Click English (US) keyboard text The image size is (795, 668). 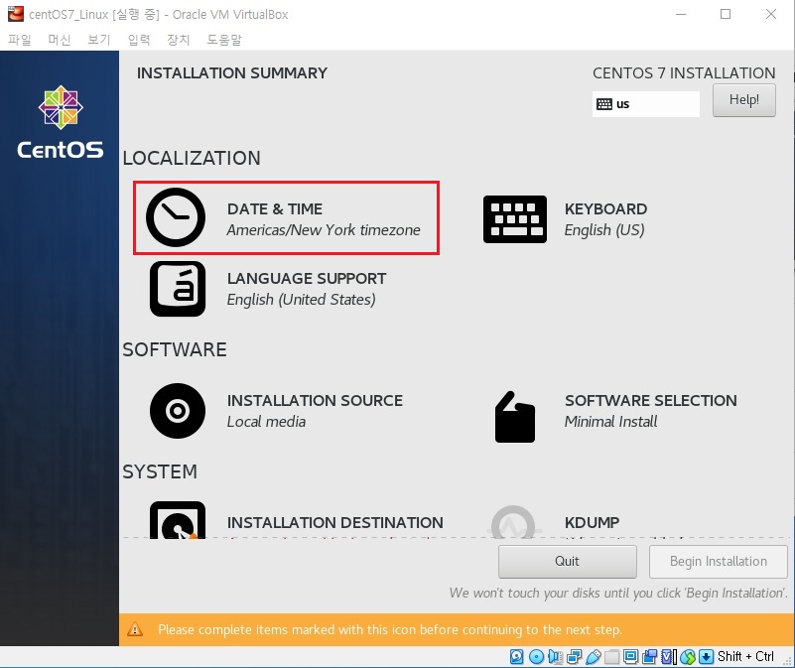click(604, 230)
